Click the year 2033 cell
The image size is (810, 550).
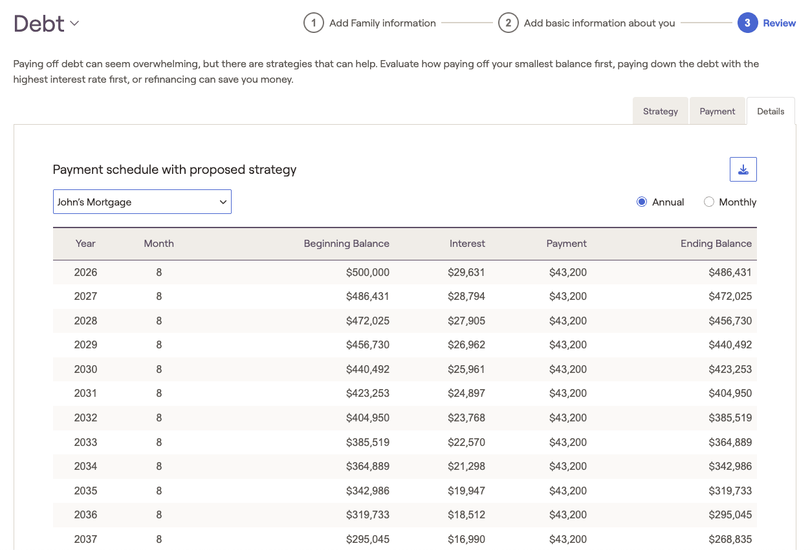[x=85, y=443]
